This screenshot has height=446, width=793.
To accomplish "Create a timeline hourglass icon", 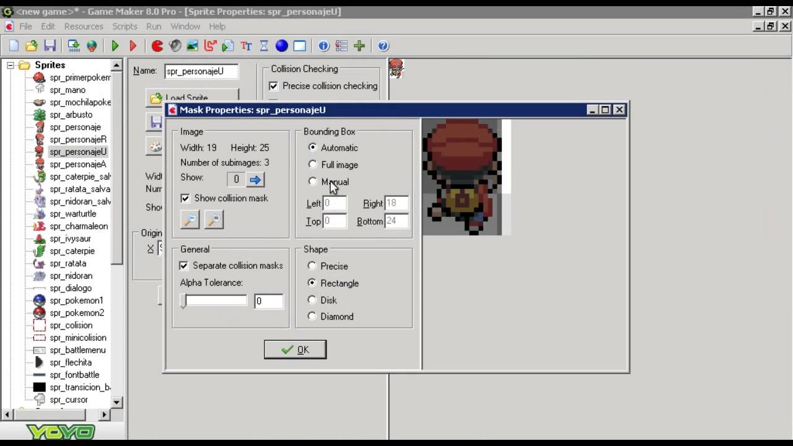I will [x=264, y=46].
